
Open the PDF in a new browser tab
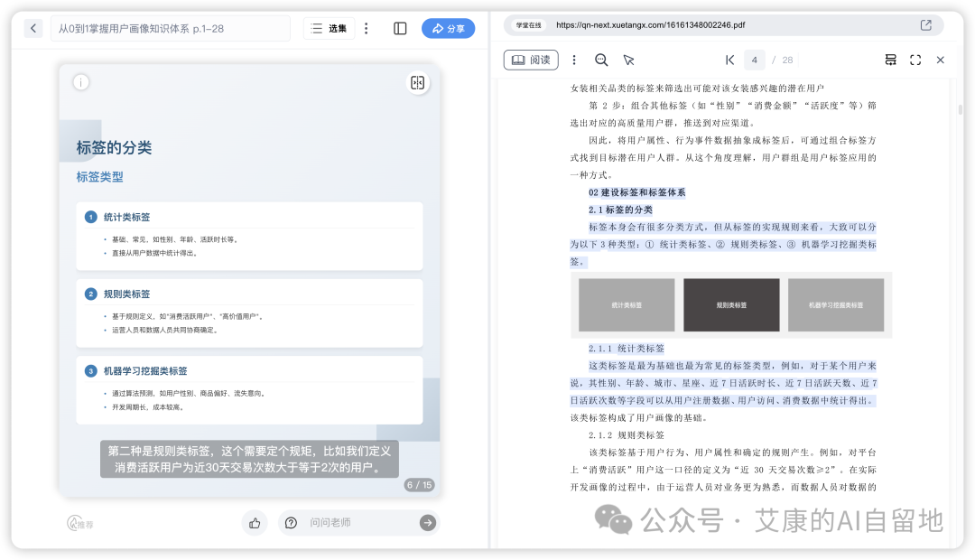[924, 25]
